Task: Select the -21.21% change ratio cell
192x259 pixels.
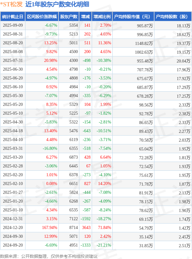Action: pyautogui.click(x=103, y=245)
